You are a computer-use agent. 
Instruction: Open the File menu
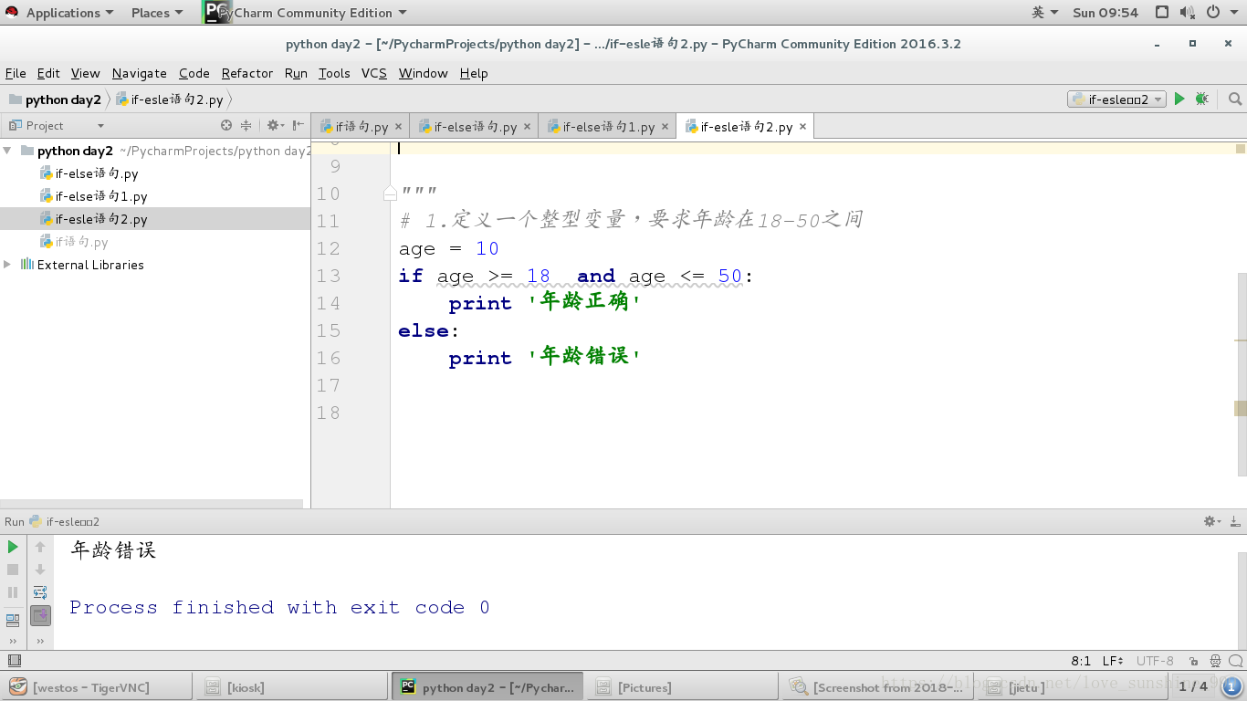(16, 73)
